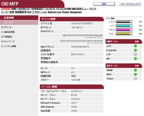144x116 pixels.
Task: Click the バージョン情報 section header
Action: point(72,87)
